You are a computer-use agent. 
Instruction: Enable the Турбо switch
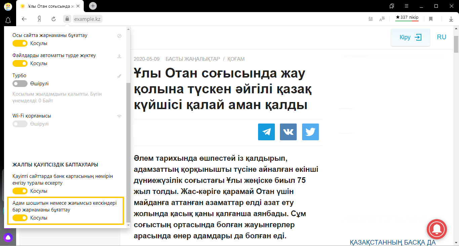pyautogui.click(x=20, y=84)
